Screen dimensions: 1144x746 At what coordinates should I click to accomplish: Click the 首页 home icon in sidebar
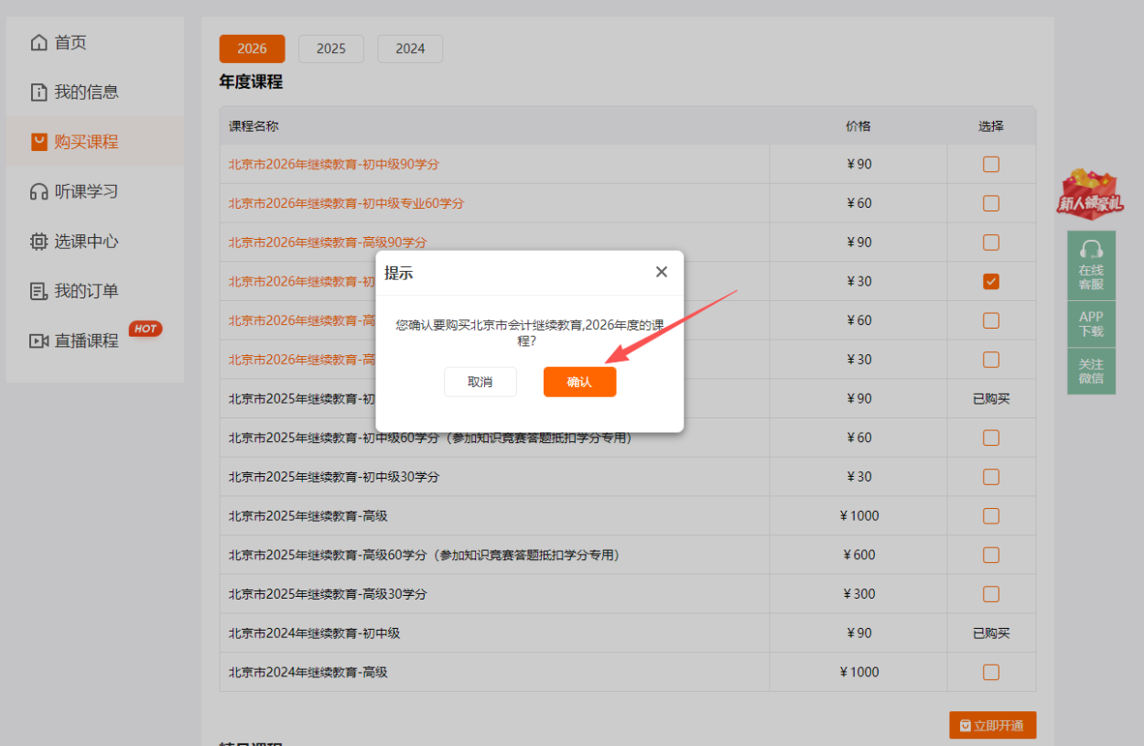pyautogui.click(x=38, y=43)
